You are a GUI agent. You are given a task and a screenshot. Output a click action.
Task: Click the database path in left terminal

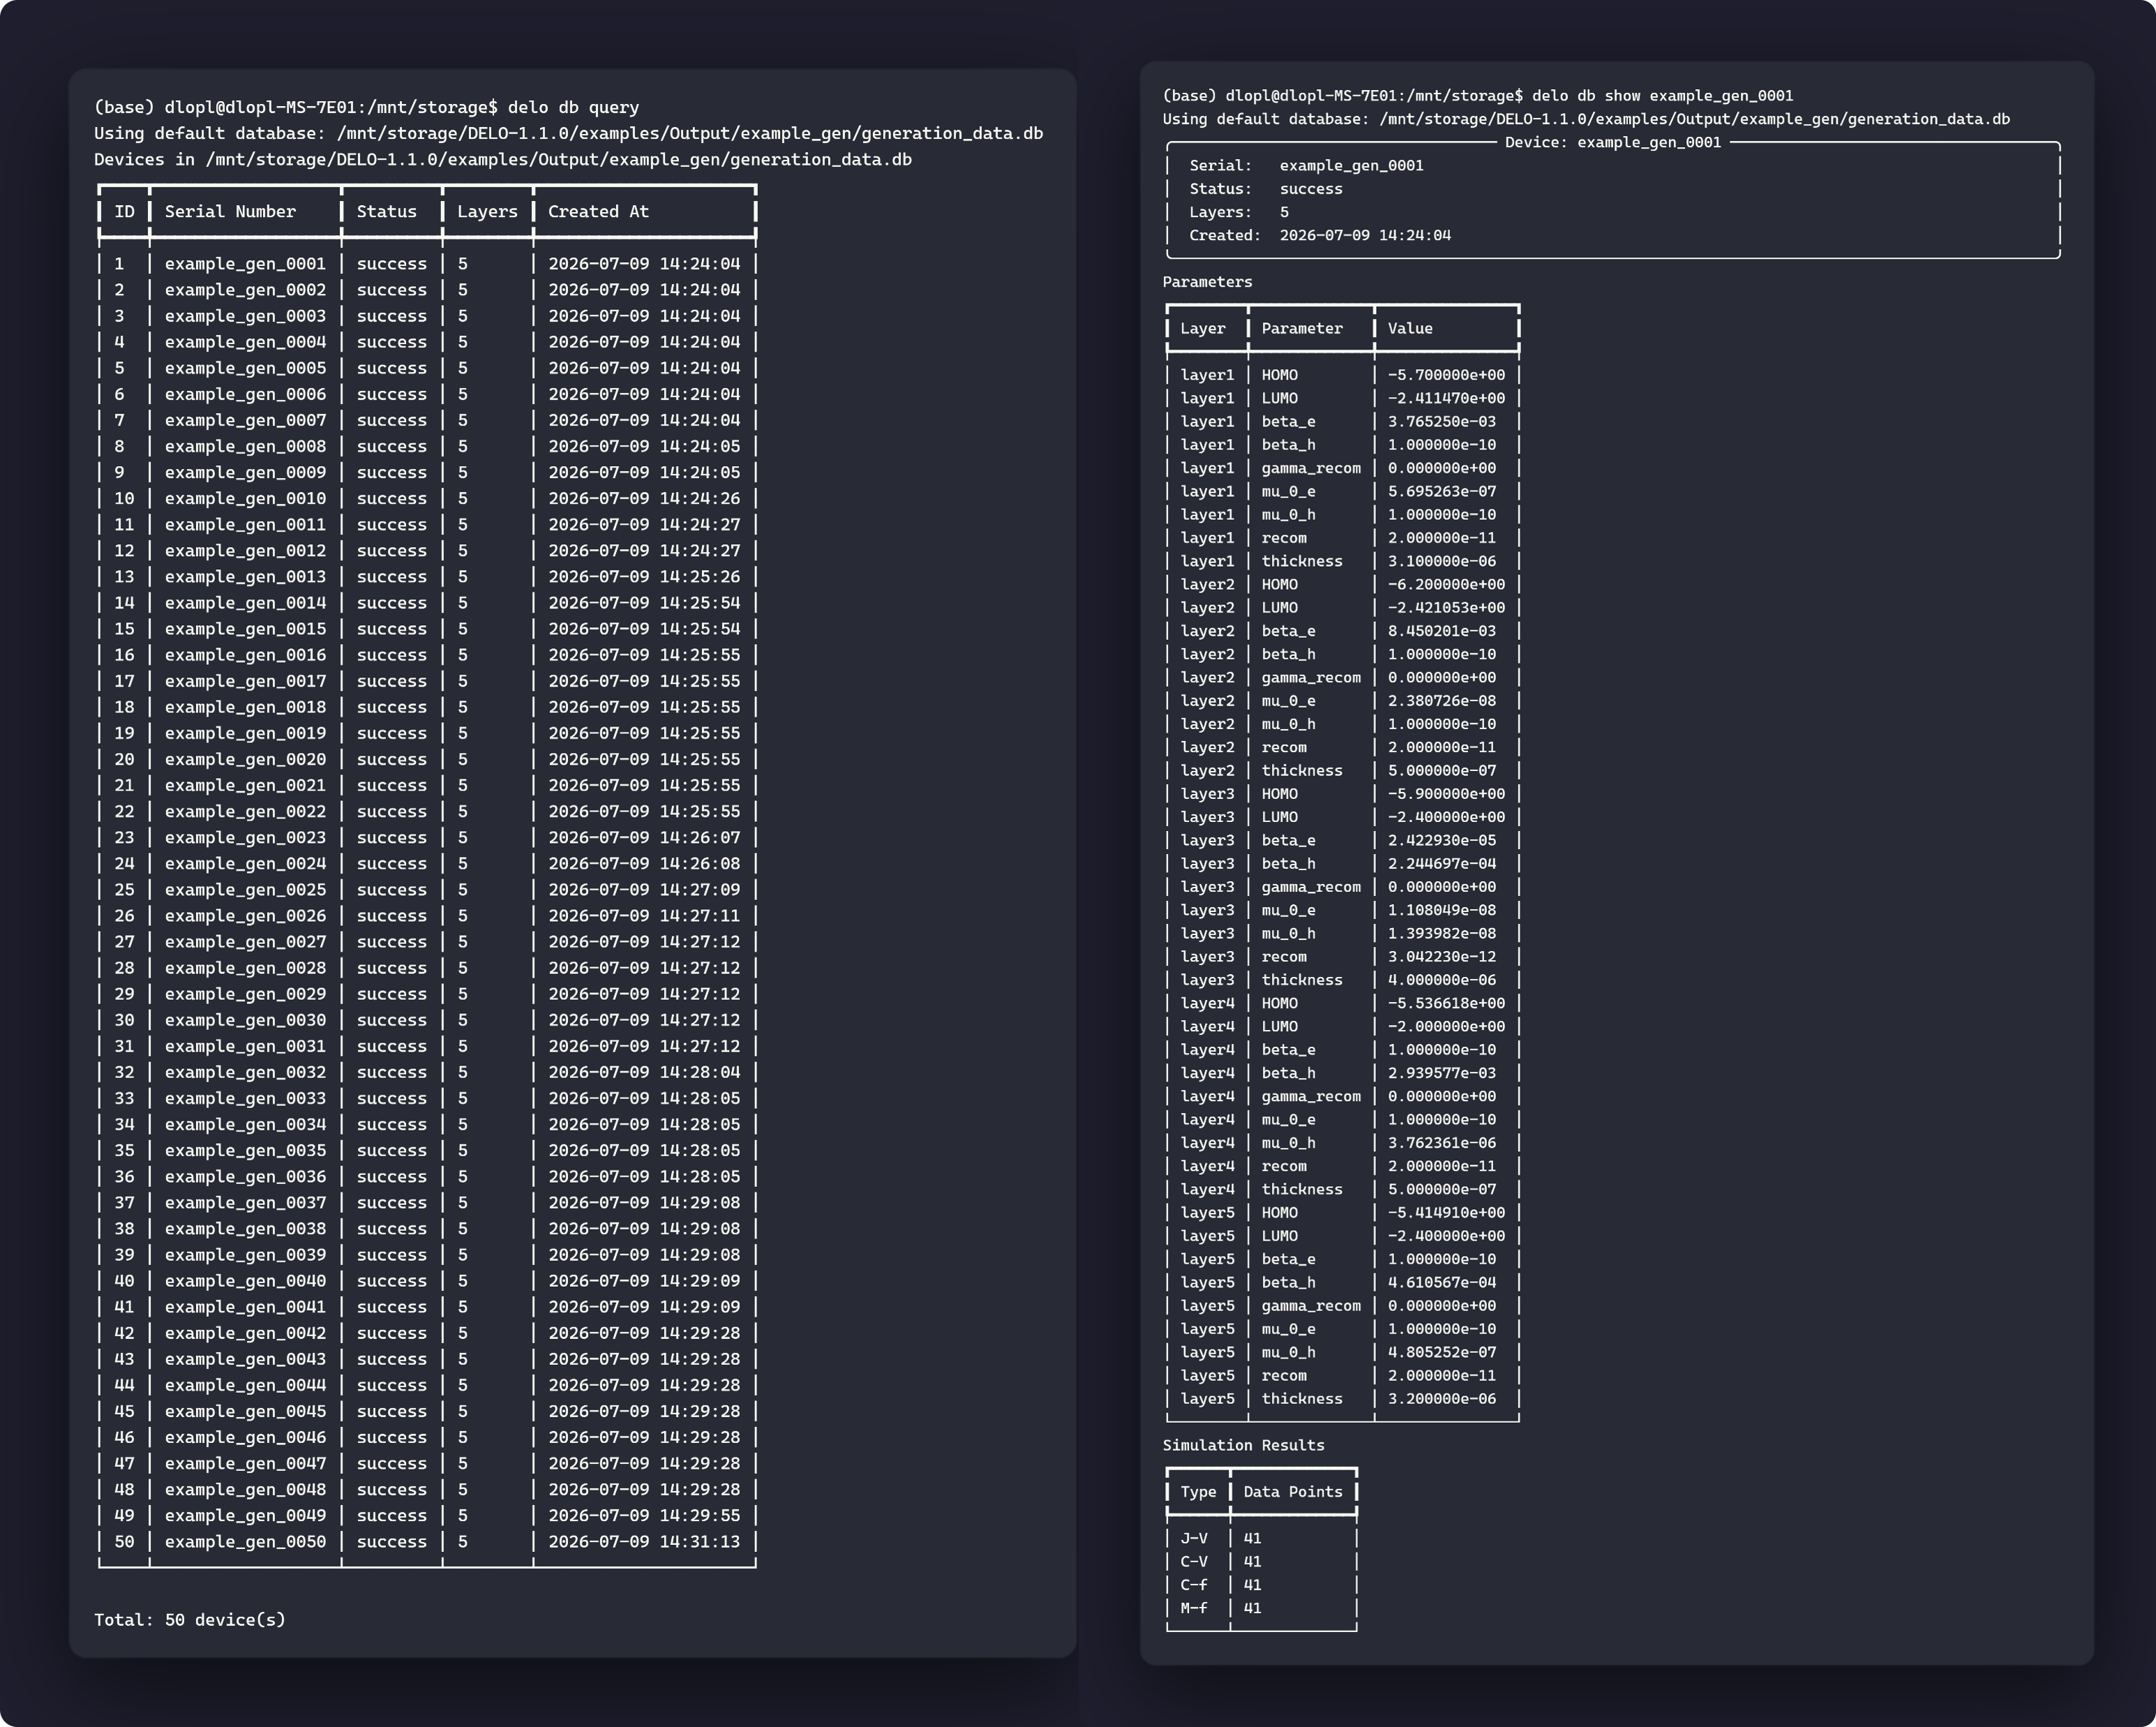[x=690, y=134]
